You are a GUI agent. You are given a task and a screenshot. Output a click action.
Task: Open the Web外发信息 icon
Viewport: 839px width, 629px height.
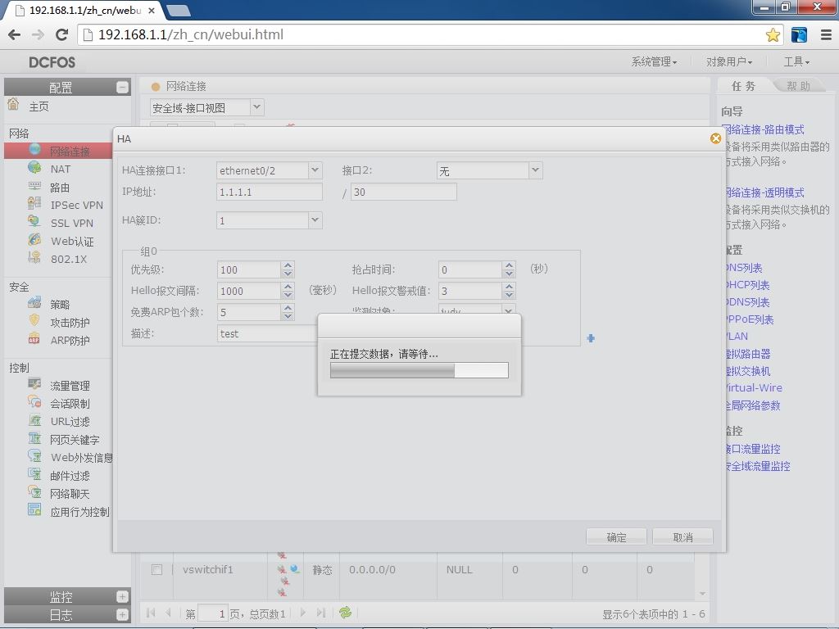[34, 455]
